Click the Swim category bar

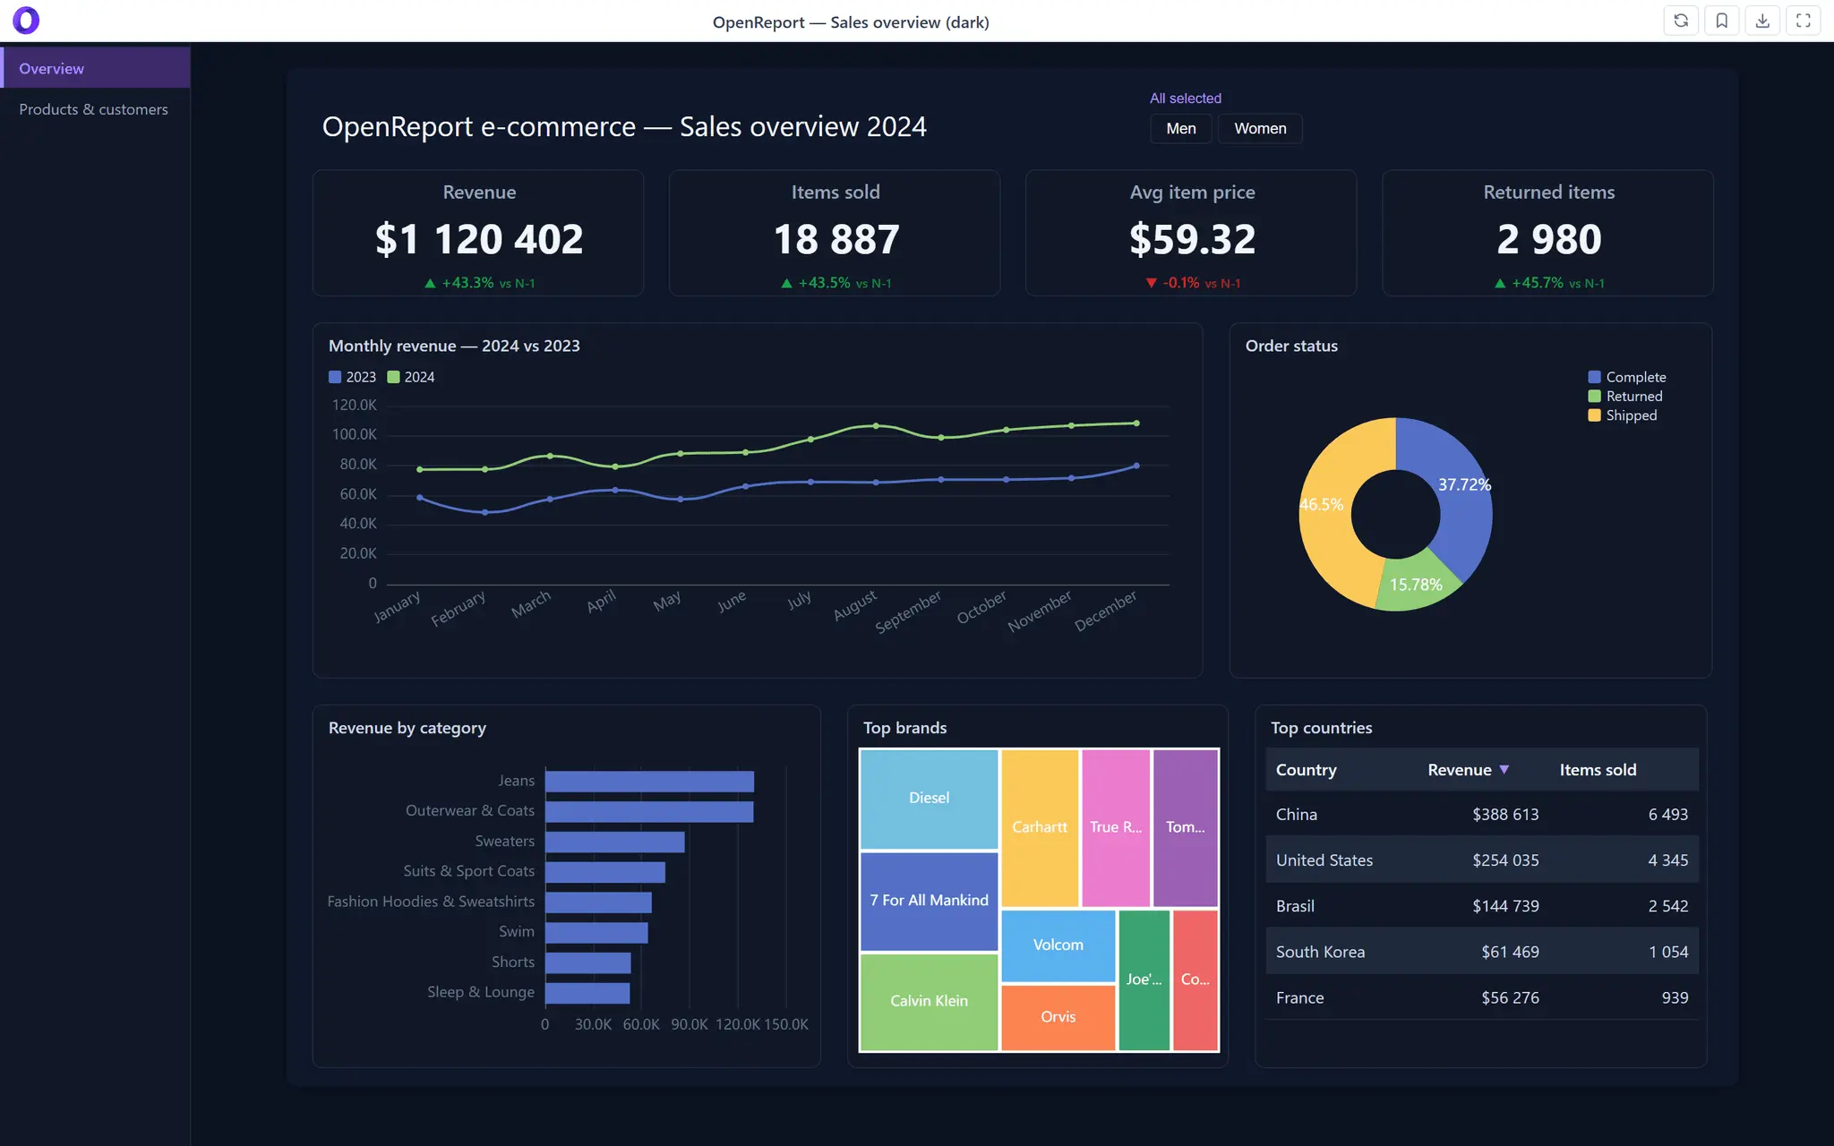596,932
